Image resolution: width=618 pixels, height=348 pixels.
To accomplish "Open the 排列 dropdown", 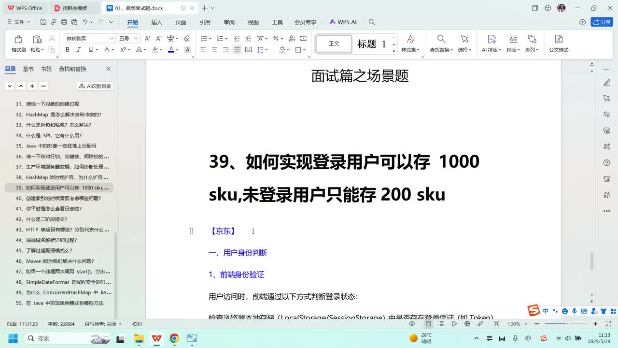I will tap(532, 50).
